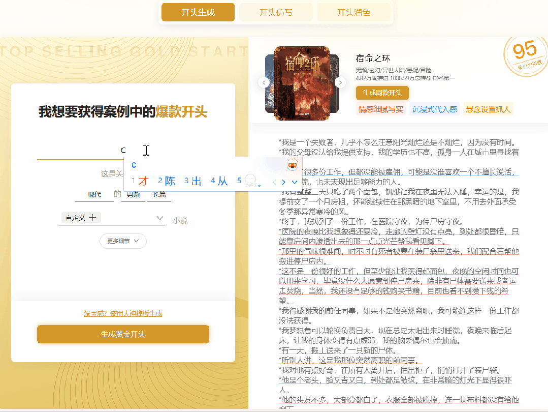Open the 男频 channel selector

pos(133,194)
